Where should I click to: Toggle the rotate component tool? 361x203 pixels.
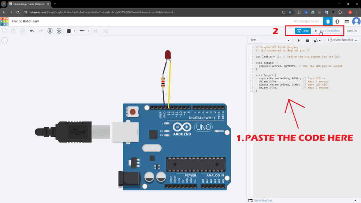(96, 31)
